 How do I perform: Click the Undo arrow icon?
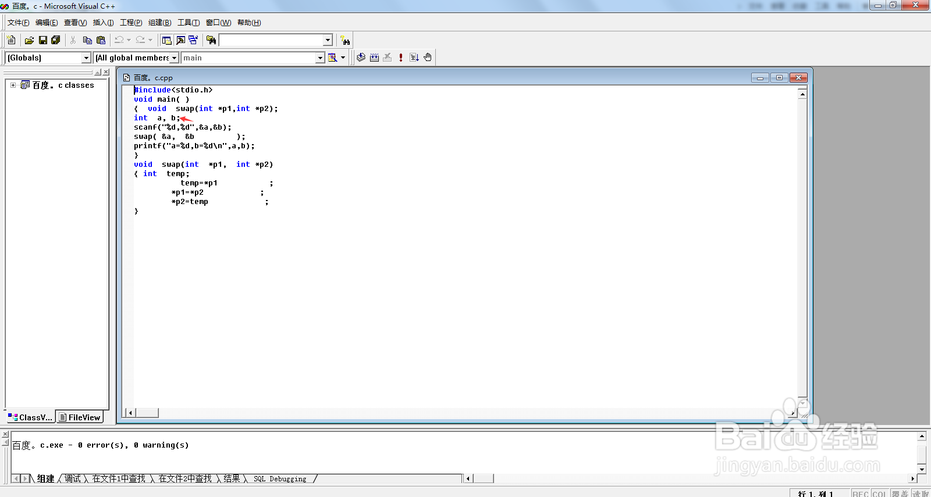(x=119, y=40)
